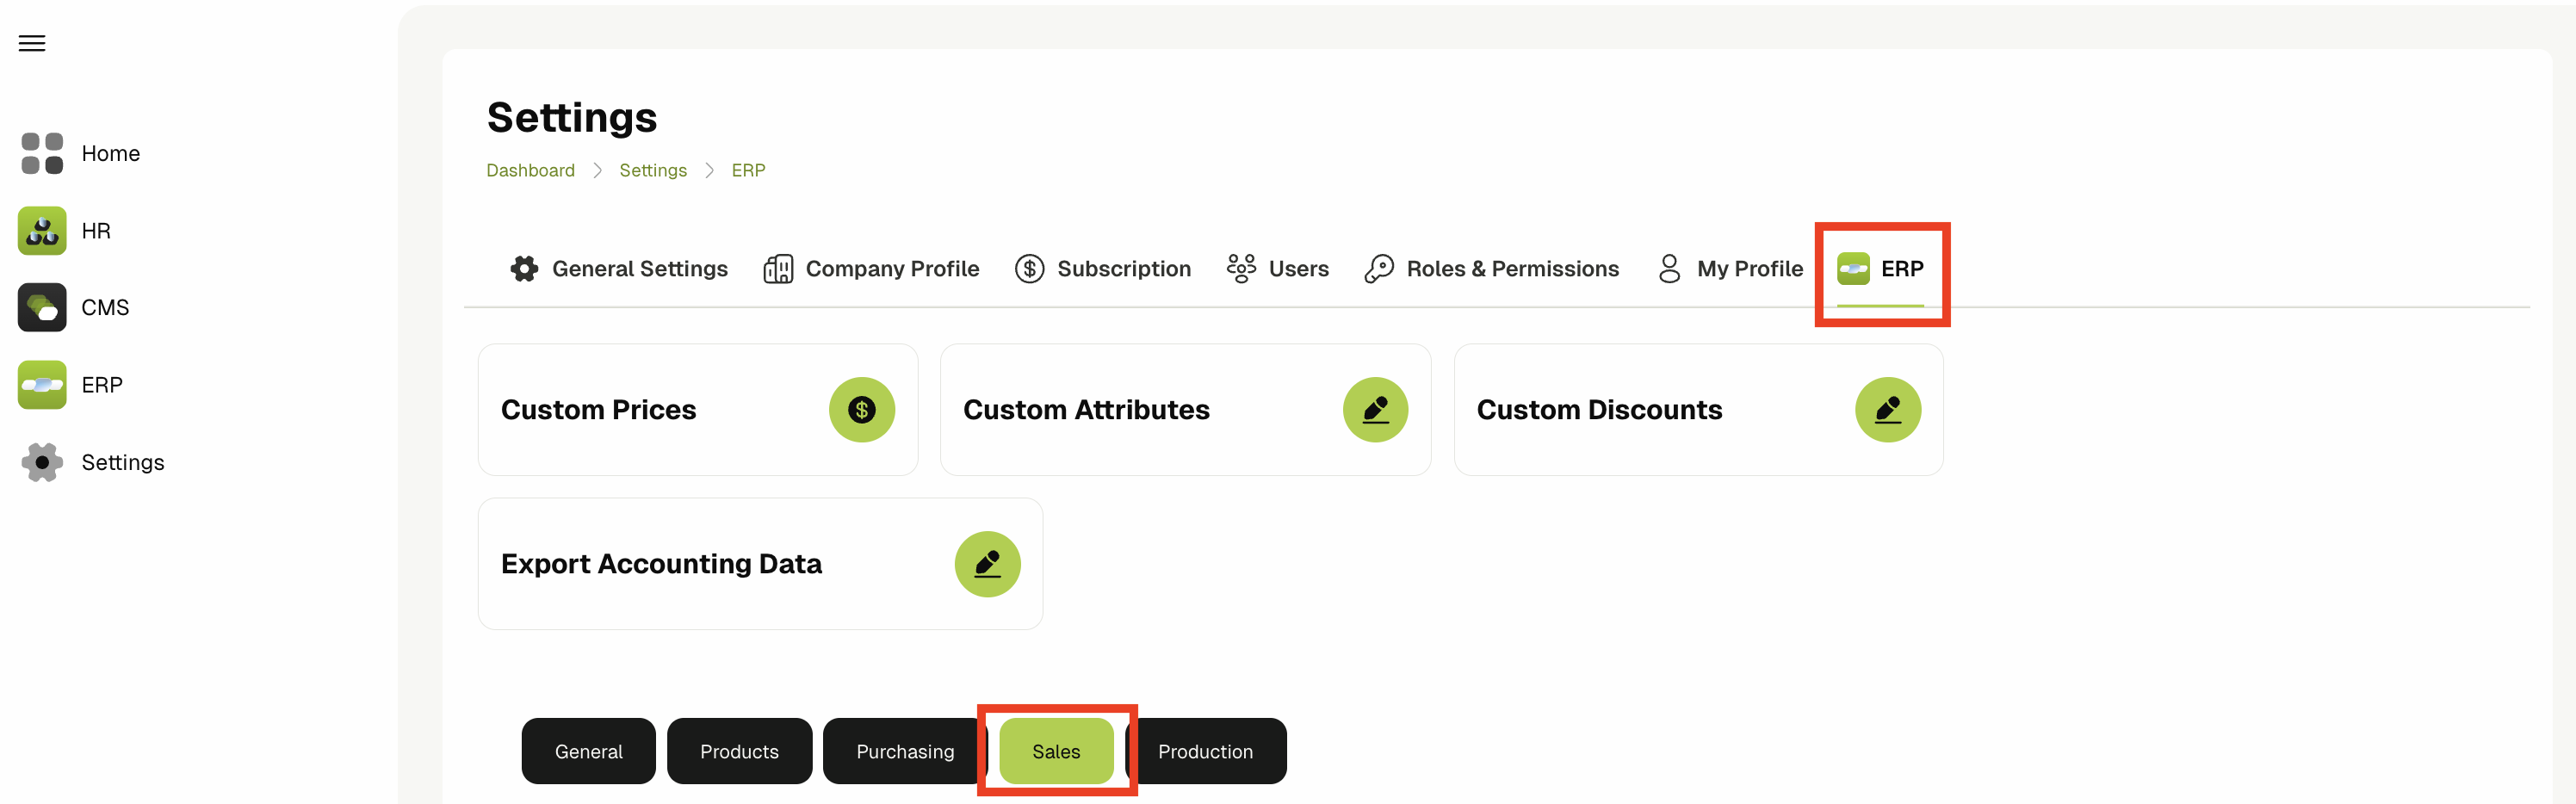
Task: Click the edit icon on Export Accounting Data
Action: pyautogui.click(x=987, y=564)
